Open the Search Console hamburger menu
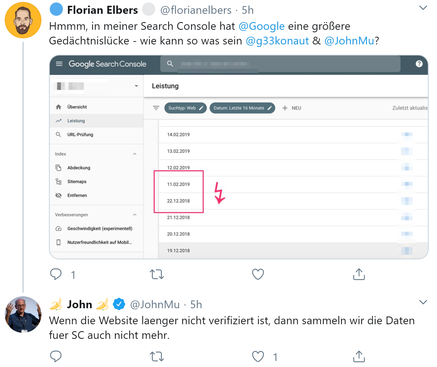 pyautogui.click(x=59, y=64)
